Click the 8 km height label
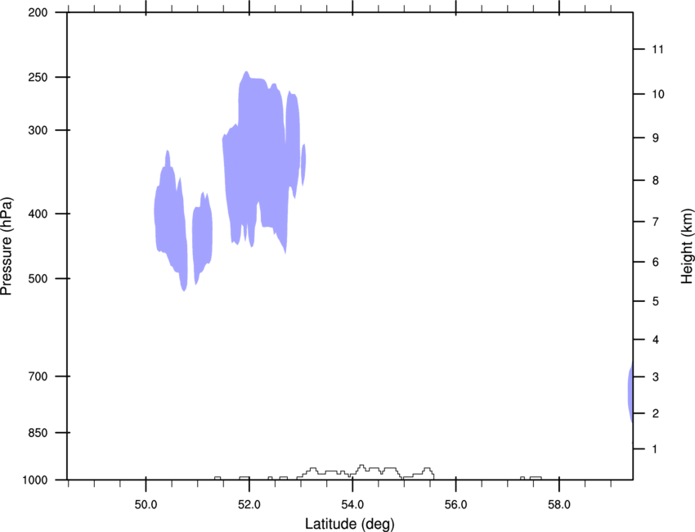The image size is (695, 532). point(656,181)
